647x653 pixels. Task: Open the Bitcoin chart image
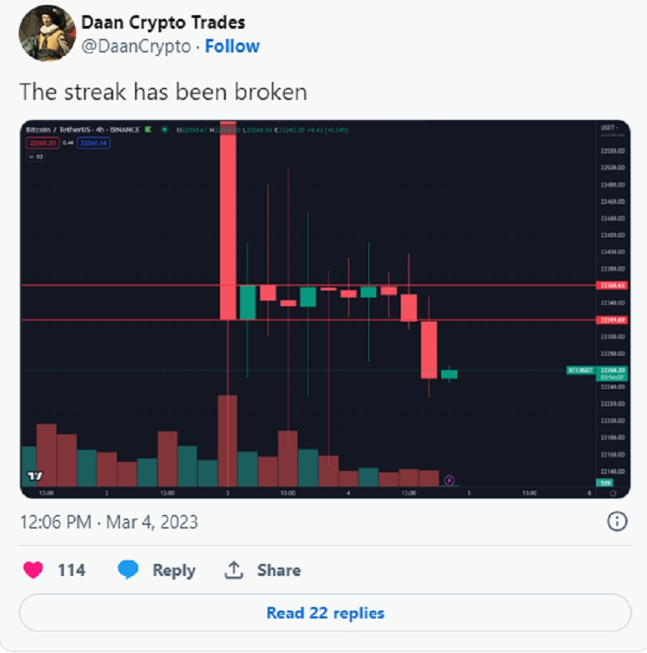pyautogui.click(x=325, y=309)
